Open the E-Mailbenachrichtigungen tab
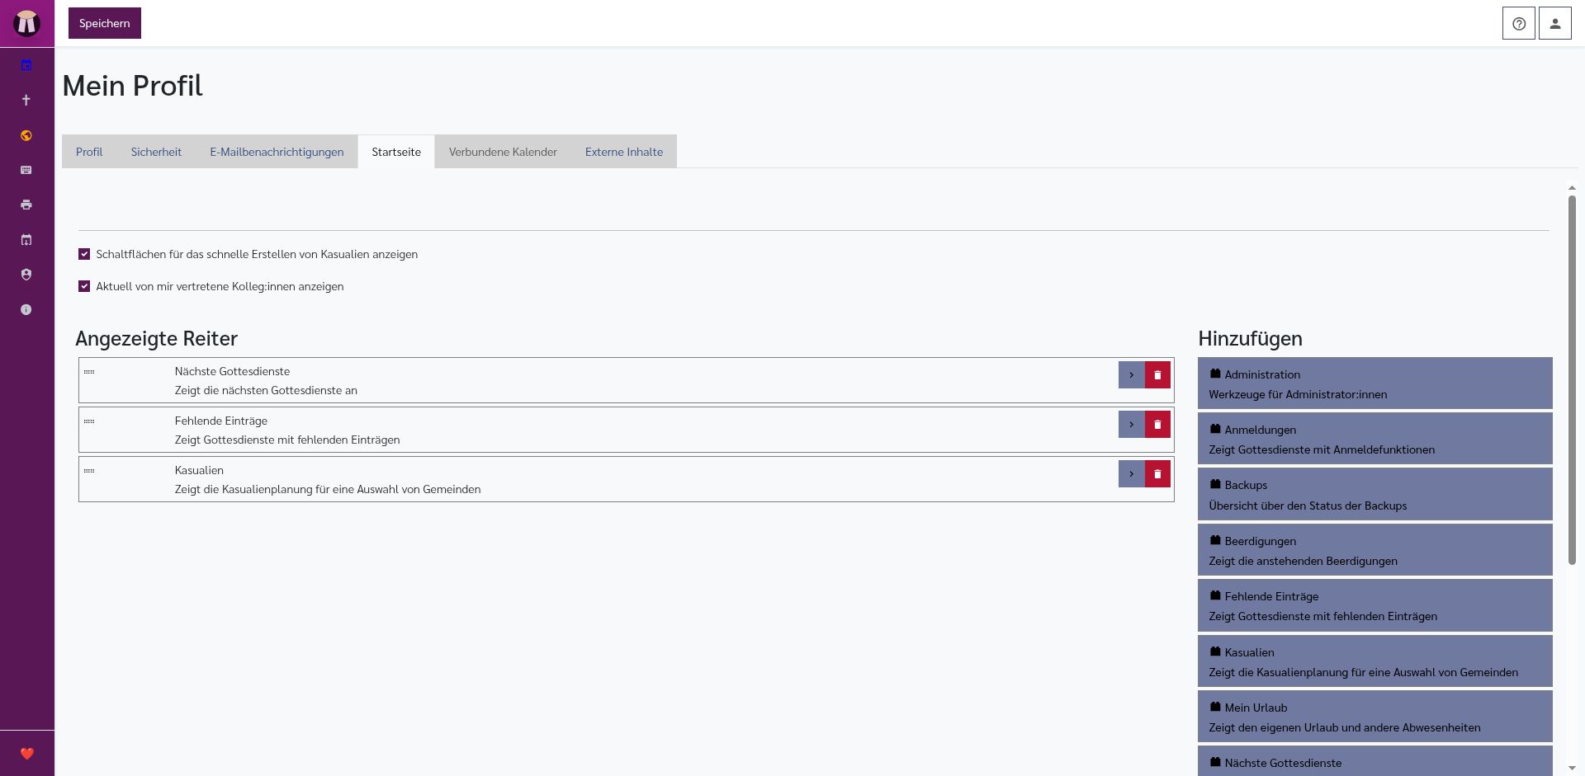Viewport: 1585px width, 776px height. (x=277, y=152)
